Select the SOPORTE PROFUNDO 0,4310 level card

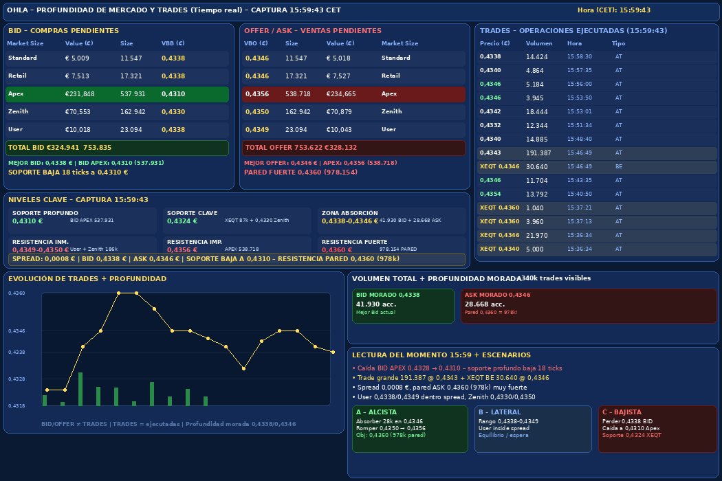point(83,221)
